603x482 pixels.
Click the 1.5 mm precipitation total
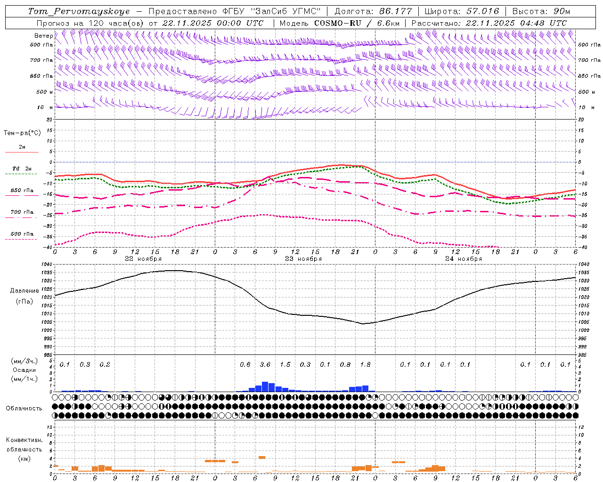click(x=285, y=364)
